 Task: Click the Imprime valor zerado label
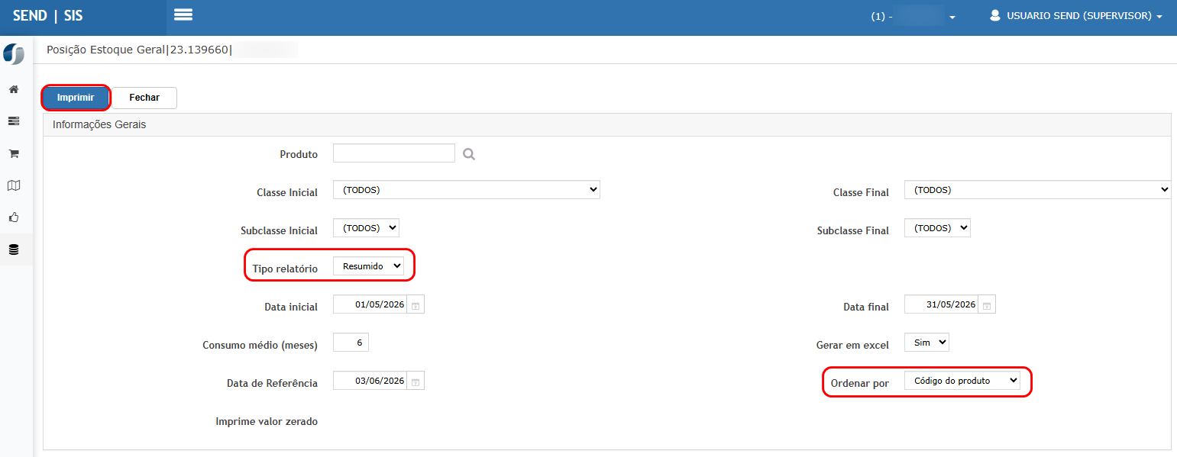pyautogui.click(x=267, y=421)
